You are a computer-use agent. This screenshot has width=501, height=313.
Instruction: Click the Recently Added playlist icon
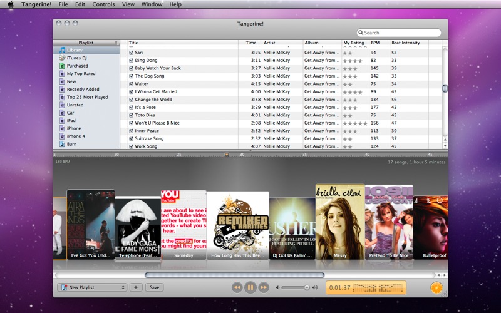click(x=62, y=89)
